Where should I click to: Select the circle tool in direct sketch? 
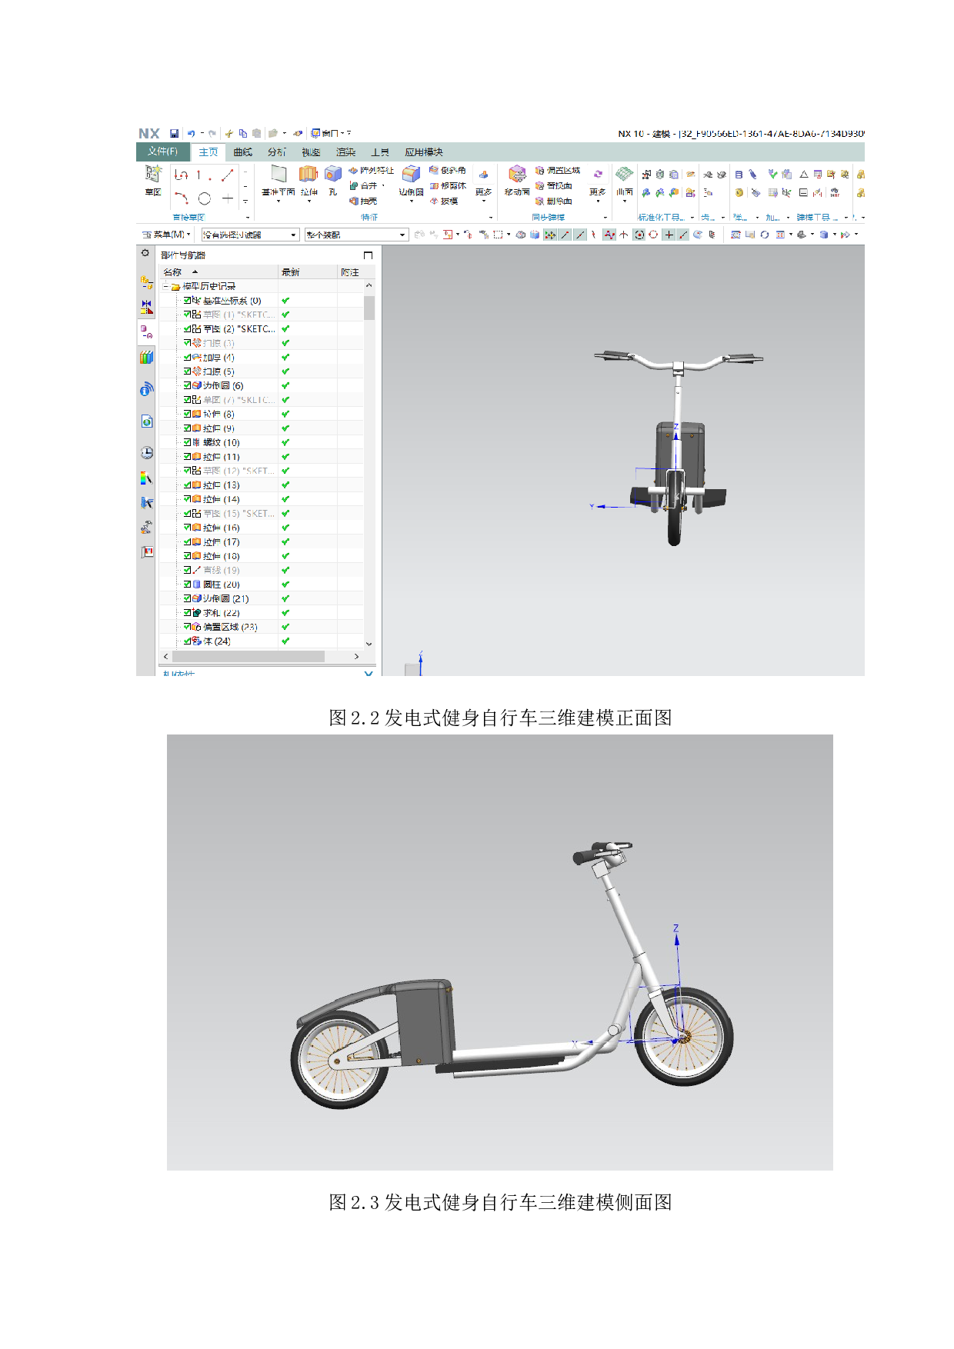pyautogui.click(x=205, y=198)
